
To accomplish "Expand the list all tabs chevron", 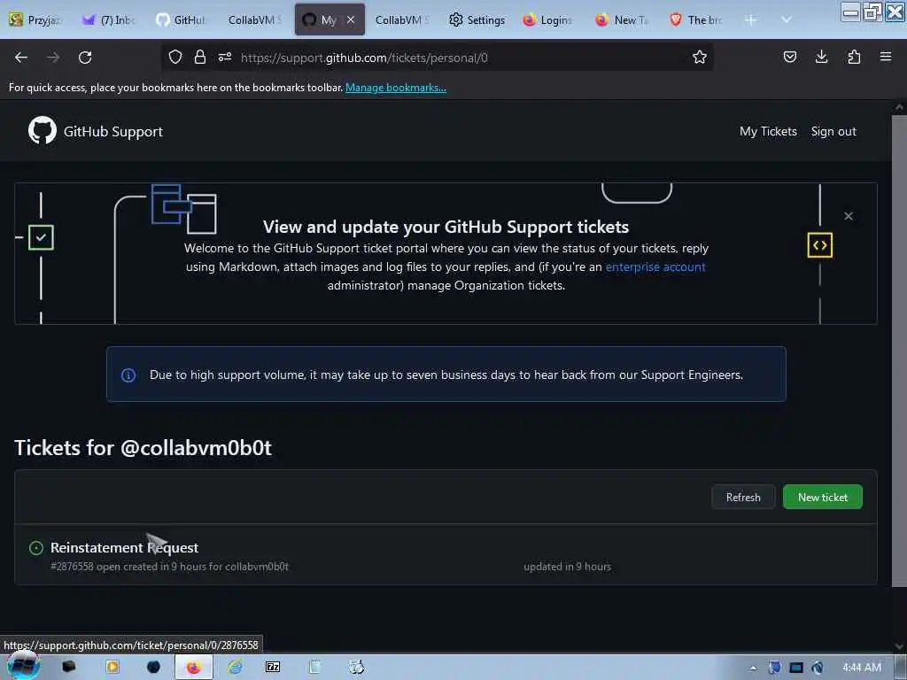I will [x=787, y=19].
